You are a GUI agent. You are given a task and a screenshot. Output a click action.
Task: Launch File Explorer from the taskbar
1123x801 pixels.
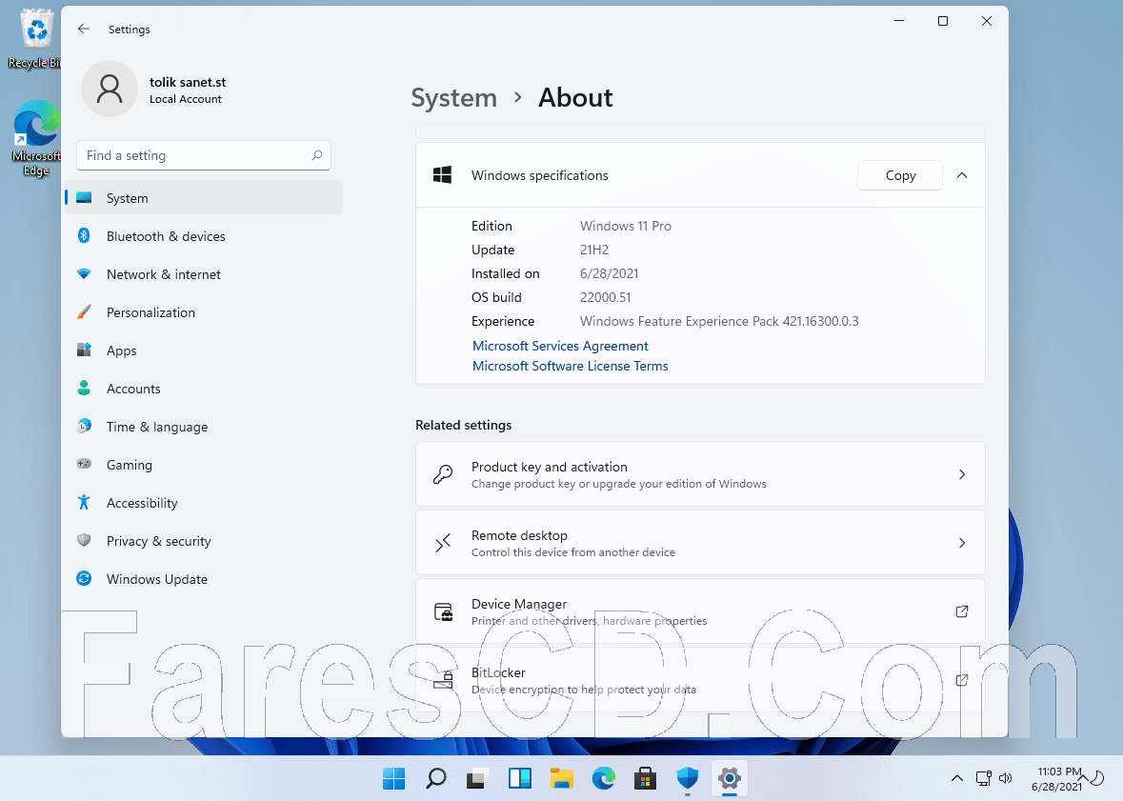click(562, 778)
